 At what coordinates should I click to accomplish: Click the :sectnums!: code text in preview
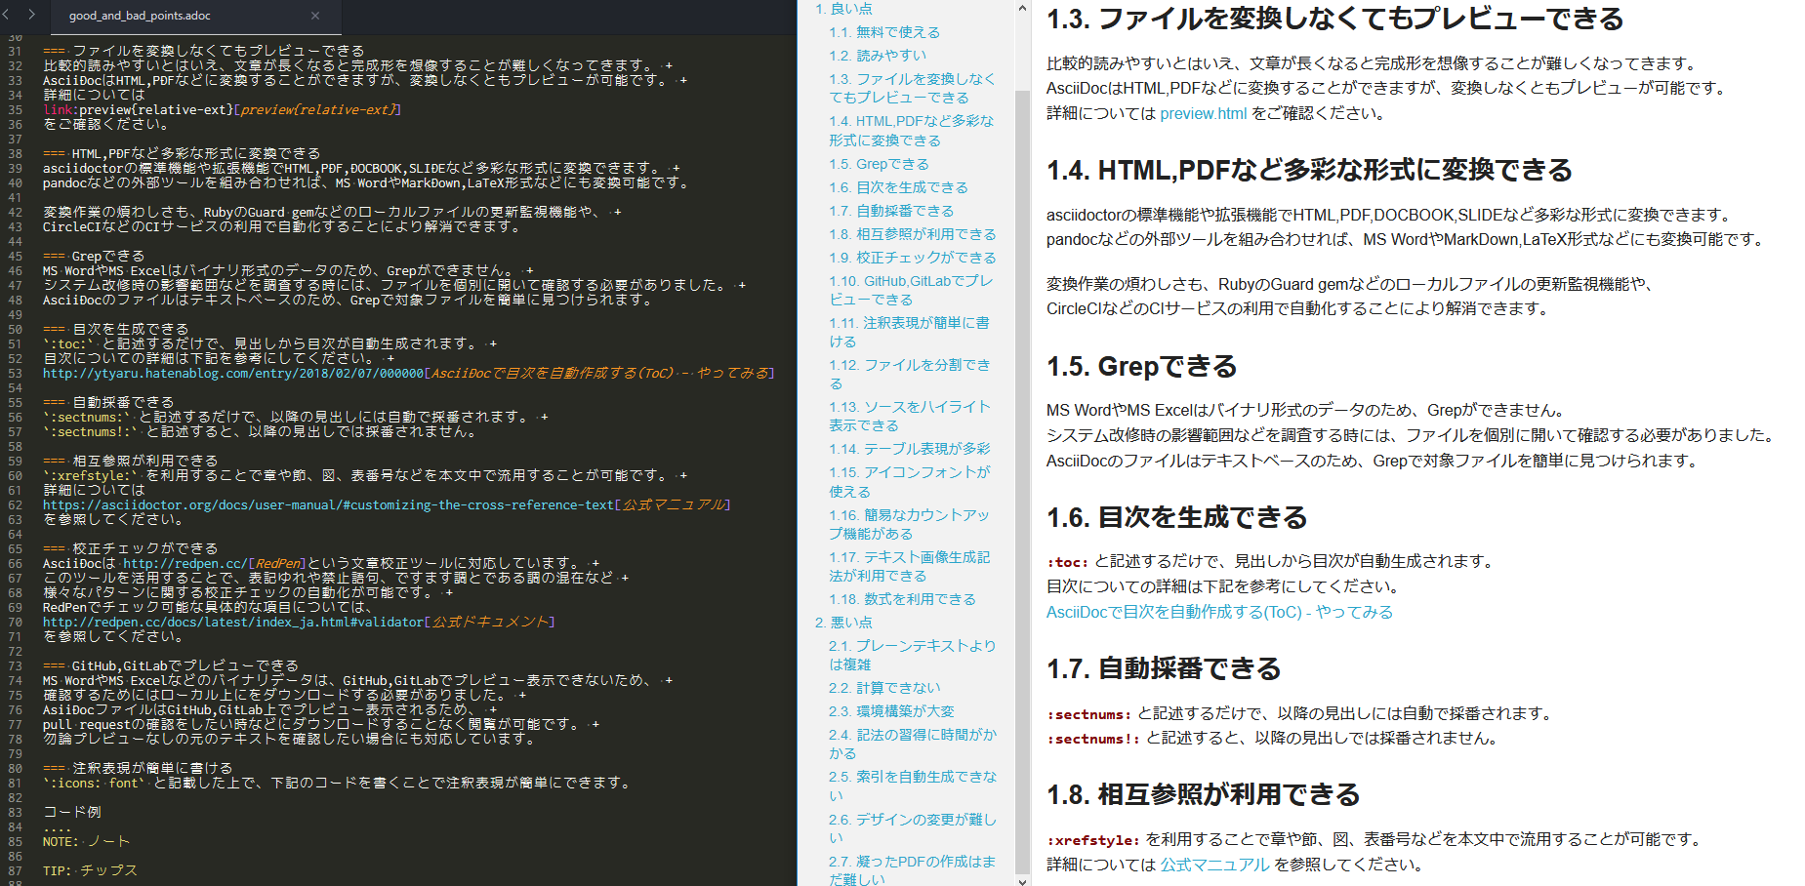click(1093, 739)
